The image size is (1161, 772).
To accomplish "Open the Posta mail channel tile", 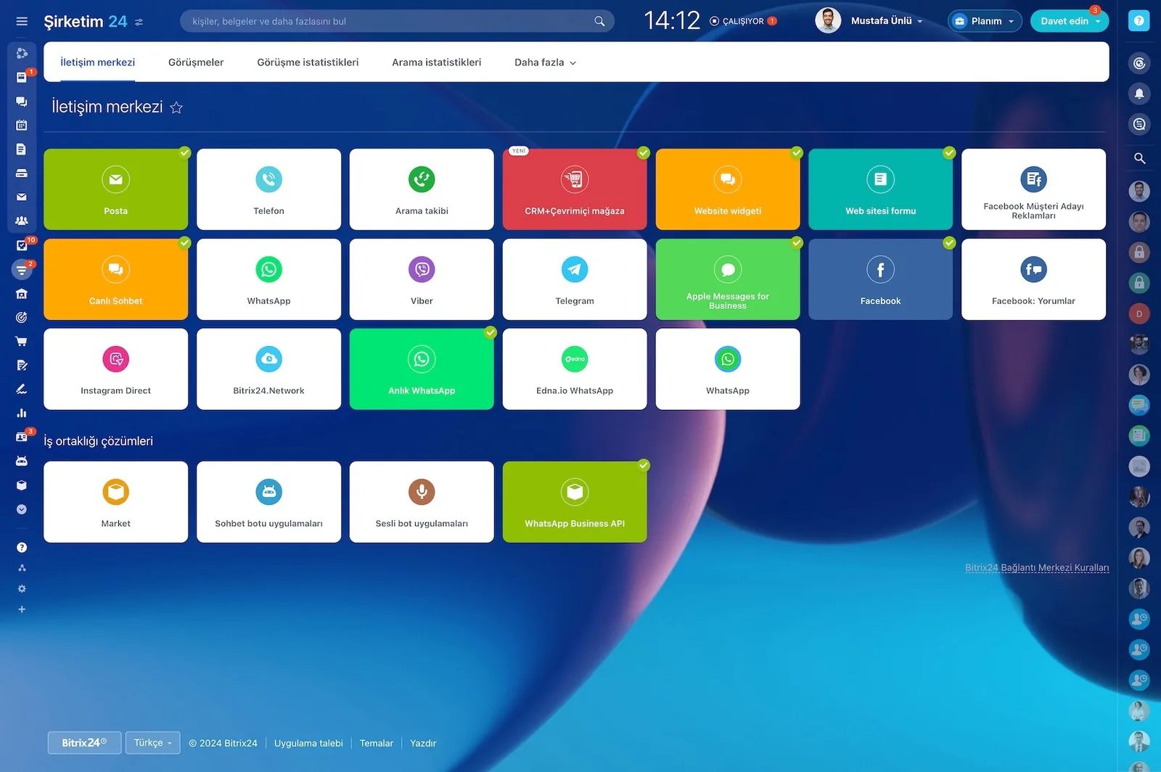I will point(115,189).
